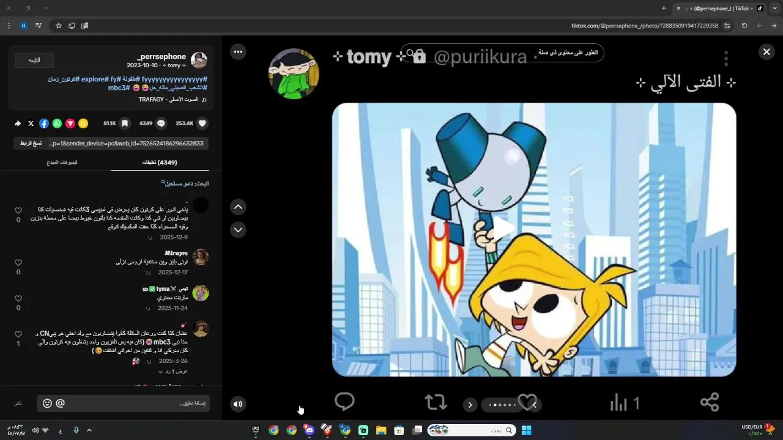Expand the 1 reply under the 2025-3-26 comment
The height and width of the screenshot is (440, 783).
(x=173, y=372)
